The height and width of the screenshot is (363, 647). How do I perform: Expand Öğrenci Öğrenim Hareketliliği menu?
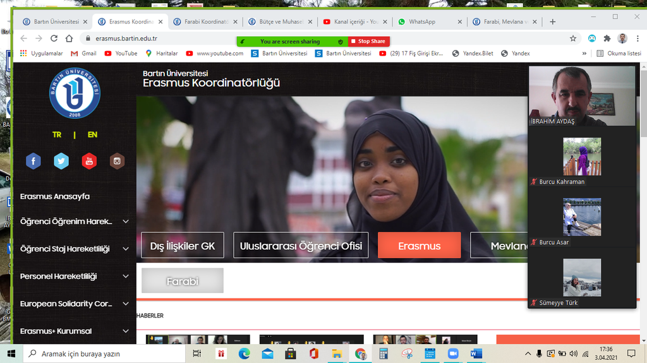click(126, 222)
